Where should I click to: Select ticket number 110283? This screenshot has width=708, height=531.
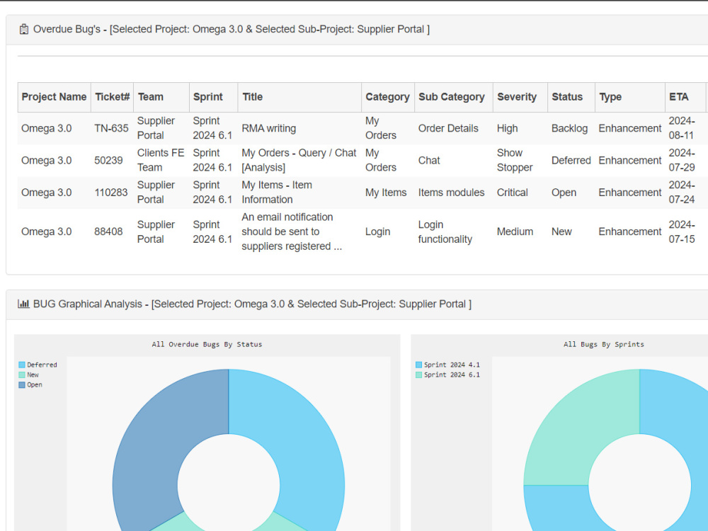click(111, 193)
